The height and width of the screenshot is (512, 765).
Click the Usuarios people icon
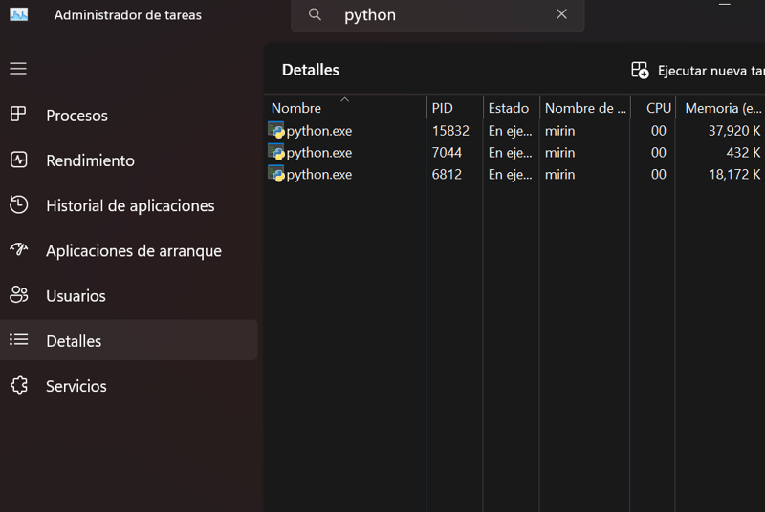(x=18, y=295)
